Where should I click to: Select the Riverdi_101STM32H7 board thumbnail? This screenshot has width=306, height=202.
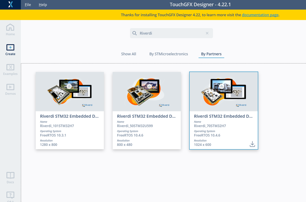[70, 92]
